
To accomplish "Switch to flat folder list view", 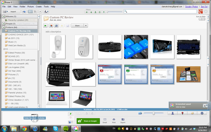I will (30, 11).
